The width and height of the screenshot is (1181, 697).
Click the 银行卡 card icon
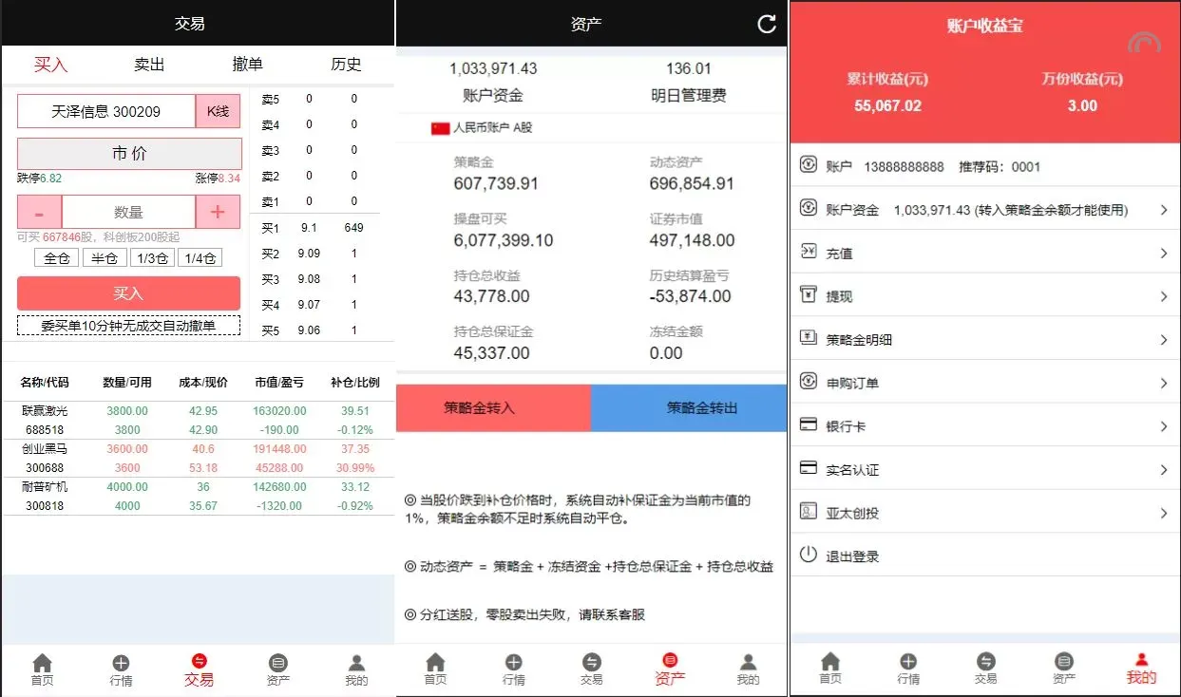point(809,424)
